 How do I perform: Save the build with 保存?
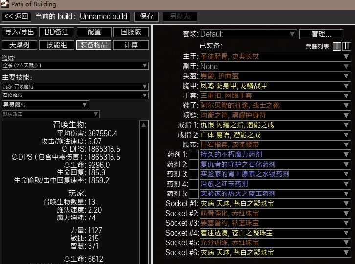[x=147, y=16]
